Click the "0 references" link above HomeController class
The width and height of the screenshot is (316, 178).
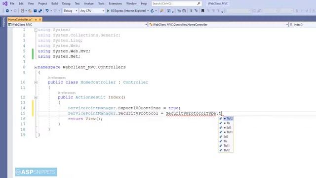tap(57, 78)
